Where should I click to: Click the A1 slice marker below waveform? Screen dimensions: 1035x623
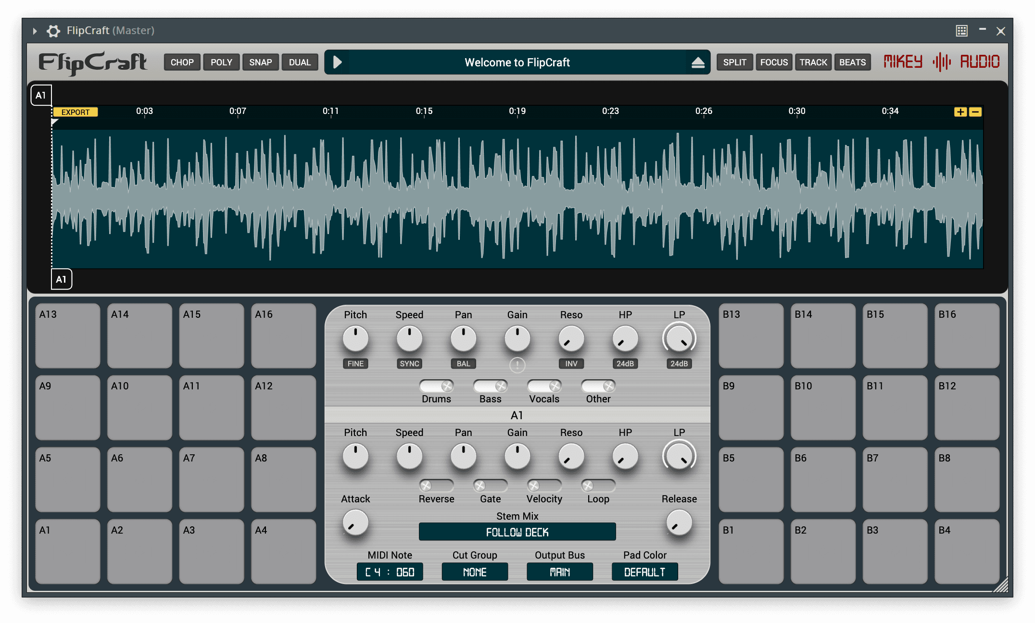pos(62,279)
